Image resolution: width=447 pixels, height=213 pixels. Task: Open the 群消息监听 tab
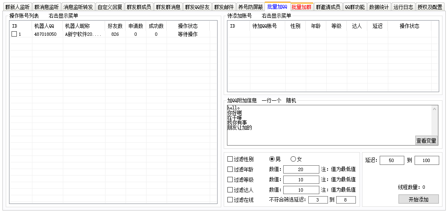click(x=46, y=7)
